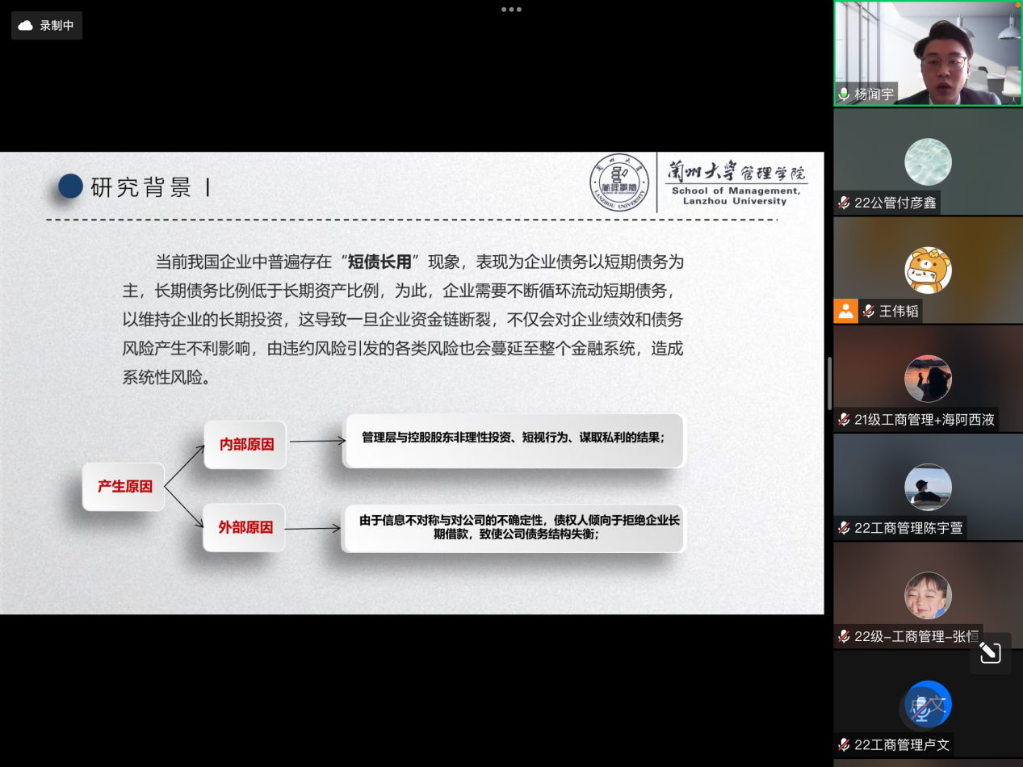Click the 外部原因 box on the slide
Image resolution: width=1023 pixels, height=767 pixels.
pyautogui.click(x=245, y=527)
